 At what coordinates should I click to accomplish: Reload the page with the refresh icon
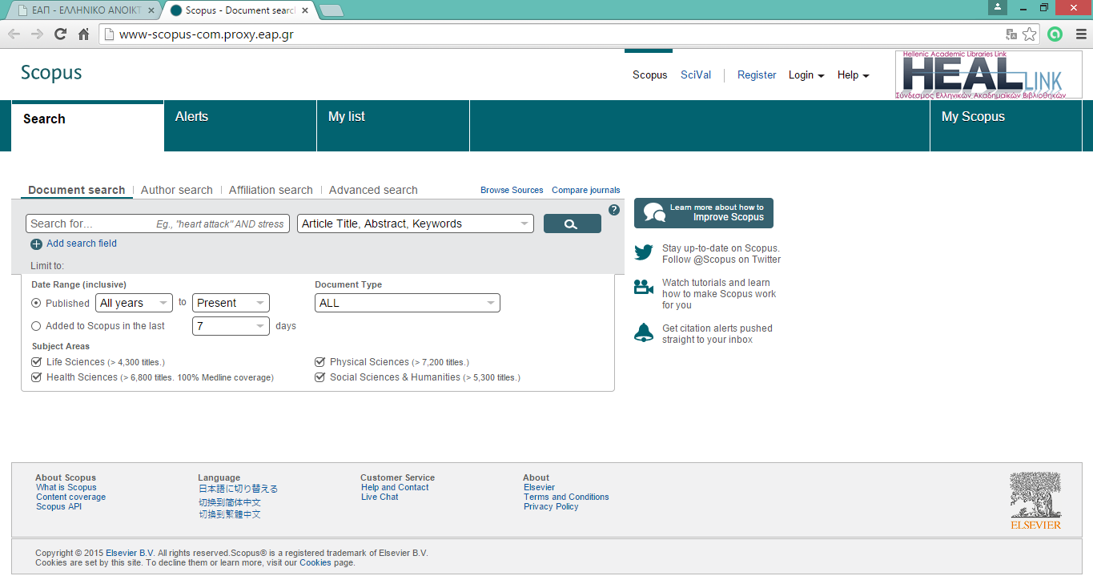point(60,34)
